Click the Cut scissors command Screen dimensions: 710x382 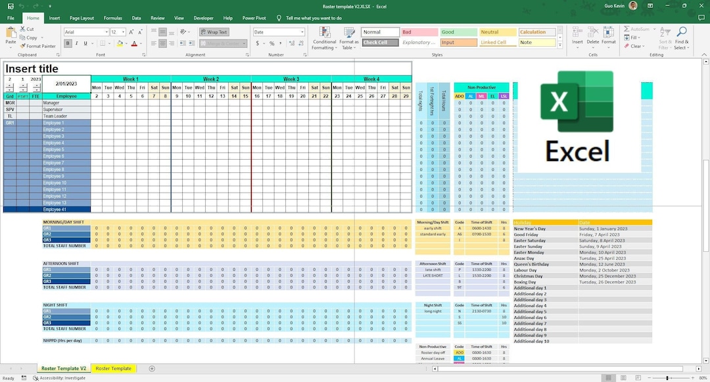(27, 29)
